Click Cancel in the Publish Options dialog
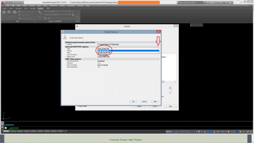Viewport: 254px width, 143px height. [144, 101]
